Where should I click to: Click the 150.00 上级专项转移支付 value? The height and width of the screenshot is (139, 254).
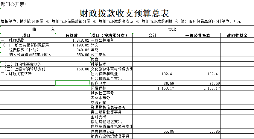[x=83, y=69]
